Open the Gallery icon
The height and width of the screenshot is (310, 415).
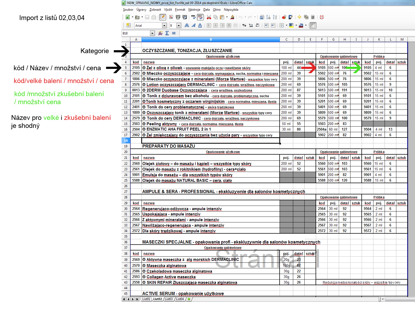(306, 17)
